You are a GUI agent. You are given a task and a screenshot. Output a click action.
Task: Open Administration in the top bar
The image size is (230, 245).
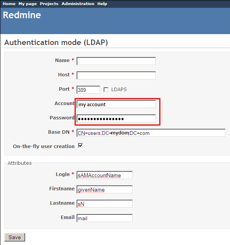coord(78,4)
